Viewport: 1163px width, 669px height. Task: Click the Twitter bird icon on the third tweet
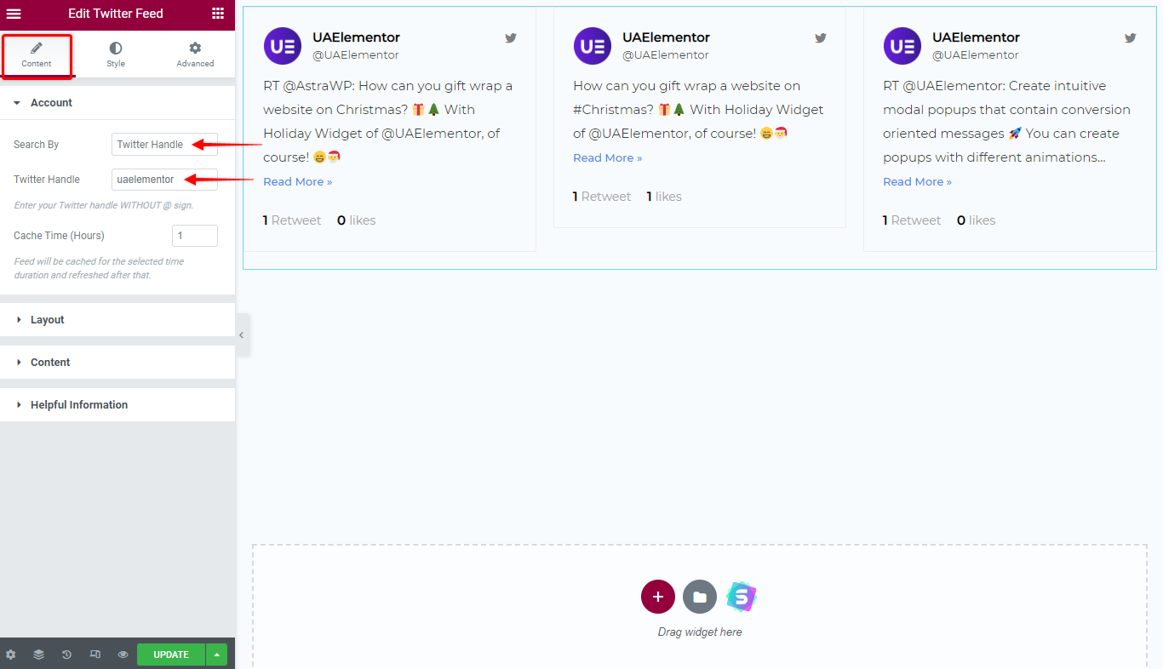coord(1131,38)
